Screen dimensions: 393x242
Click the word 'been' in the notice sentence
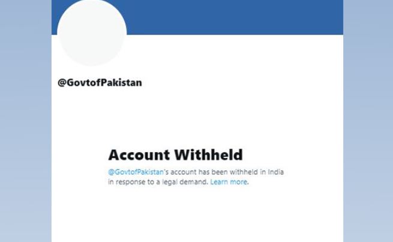220,172
